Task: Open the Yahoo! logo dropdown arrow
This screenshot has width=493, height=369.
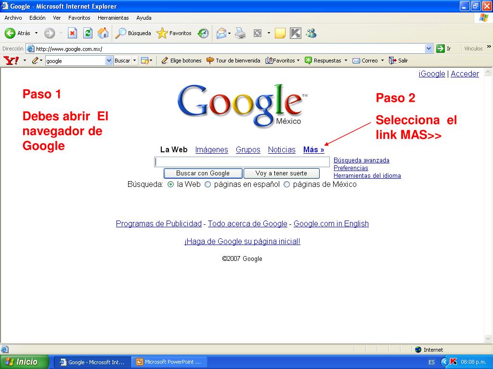Action: 25,60
